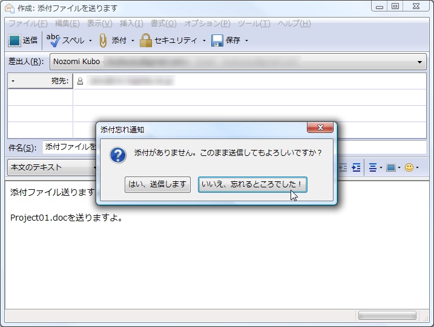The width and height of the screenshot is (434, 327).
Task: Open the View (表示) menu
Action: [x=100, y=24]
